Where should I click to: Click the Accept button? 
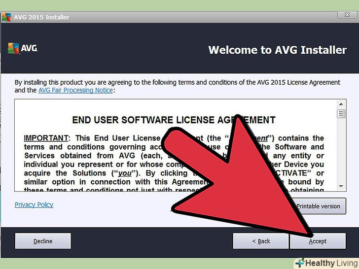click(318, 241)
